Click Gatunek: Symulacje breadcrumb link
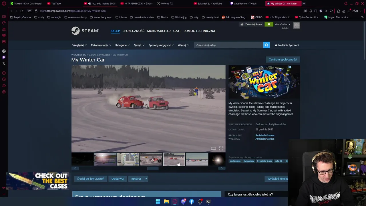Image resolution: width=366 pixels, height=206 pixels. pos(99,55)
